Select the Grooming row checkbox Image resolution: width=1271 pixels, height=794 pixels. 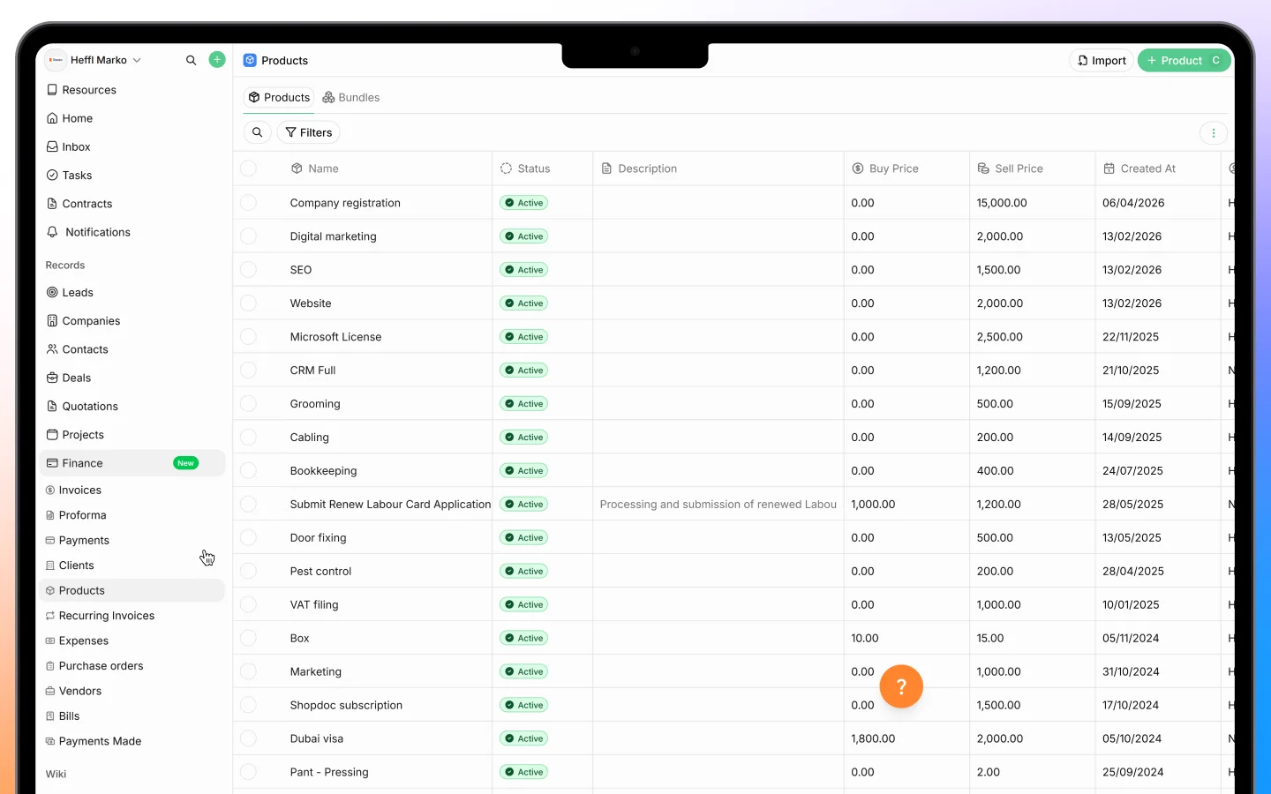click(x=248, y=404)
